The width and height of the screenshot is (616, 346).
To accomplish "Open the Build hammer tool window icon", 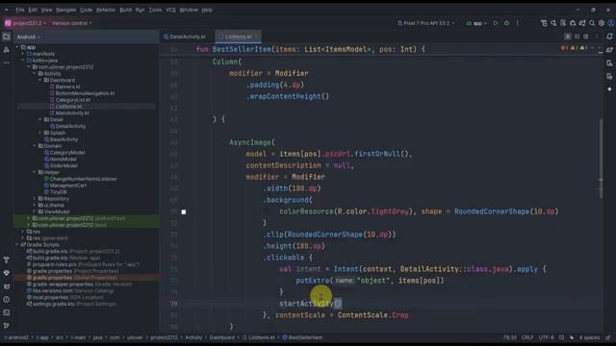I will (7, 259).
